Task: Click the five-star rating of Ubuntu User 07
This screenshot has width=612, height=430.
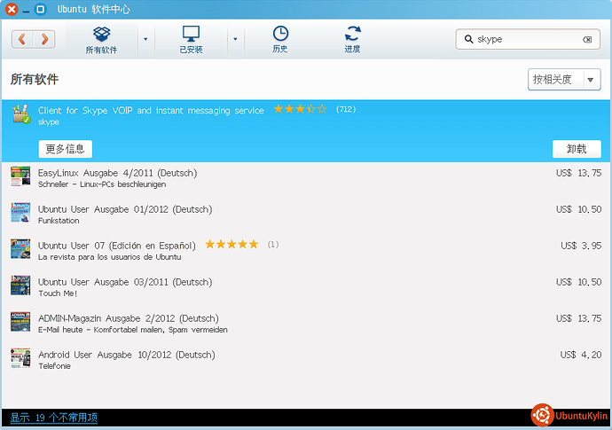Action: (231, 245)
